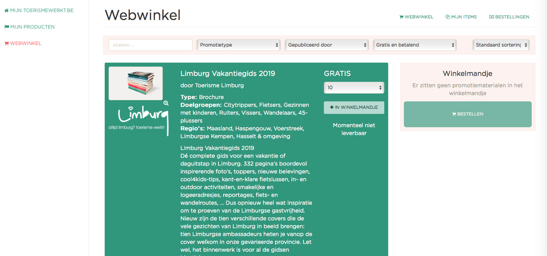The height and width of the screenshot is (256, 547).
Task: Focus the zoeken search field
Action: (151, 45)
